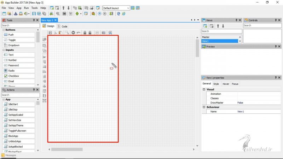The height and width of the screenshot is (159, 283).
Task: Click the wrench tools icon in designer toolbar
Action: (110, 33)
